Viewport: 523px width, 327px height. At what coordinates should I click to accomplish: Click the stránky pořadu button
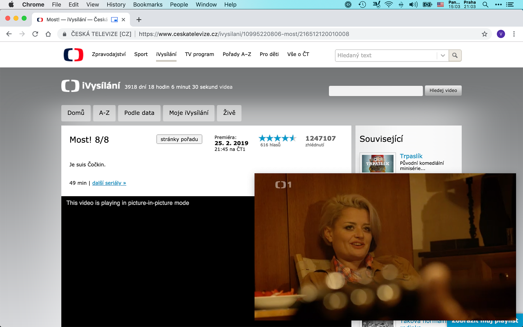tap(179, 139)
